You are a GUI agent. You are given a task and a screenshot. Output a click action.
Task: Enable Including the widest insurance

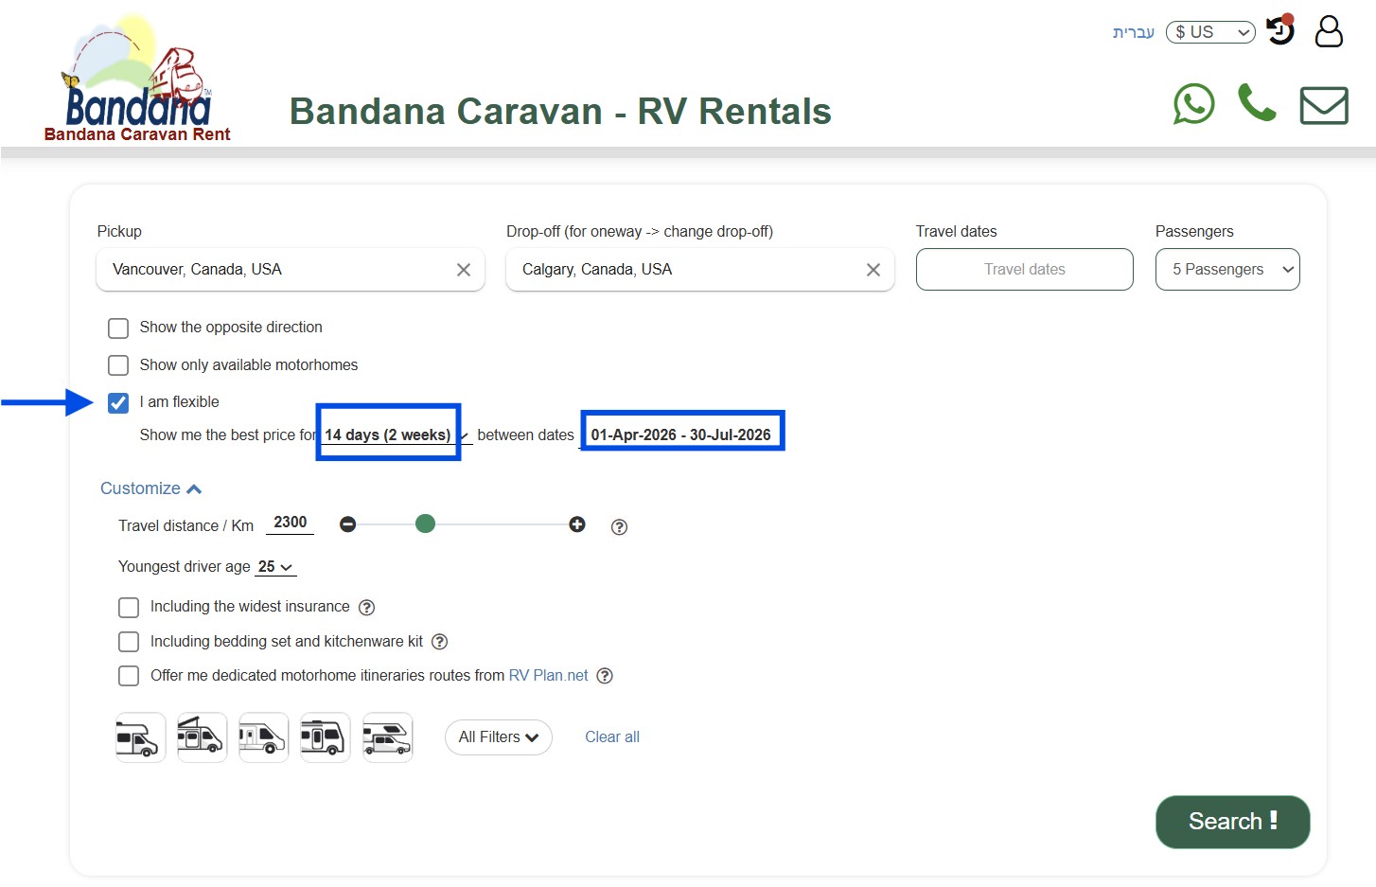pos(129,607)
